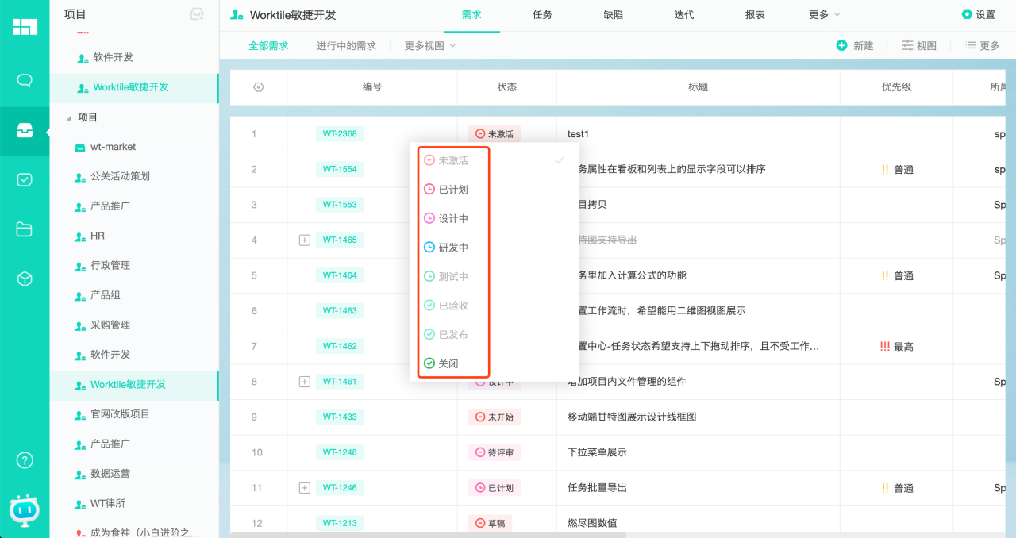Open the help question mark icon
This screenshot has height=538, width=1016.
click(25, 460)
